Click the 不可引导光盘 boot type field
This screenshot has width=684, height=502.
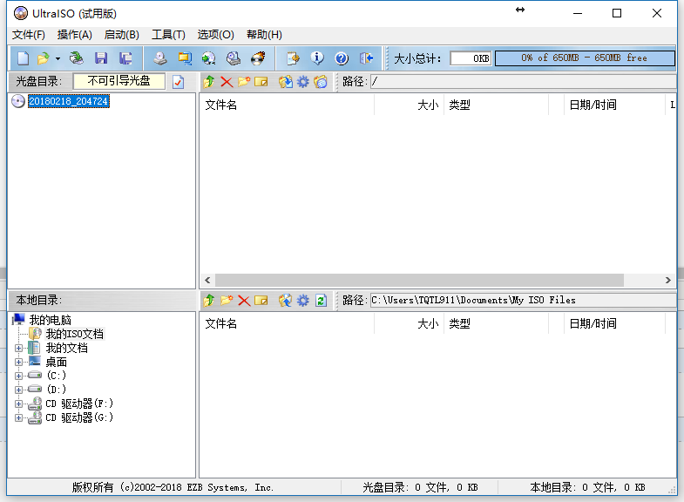pos(119,81)
